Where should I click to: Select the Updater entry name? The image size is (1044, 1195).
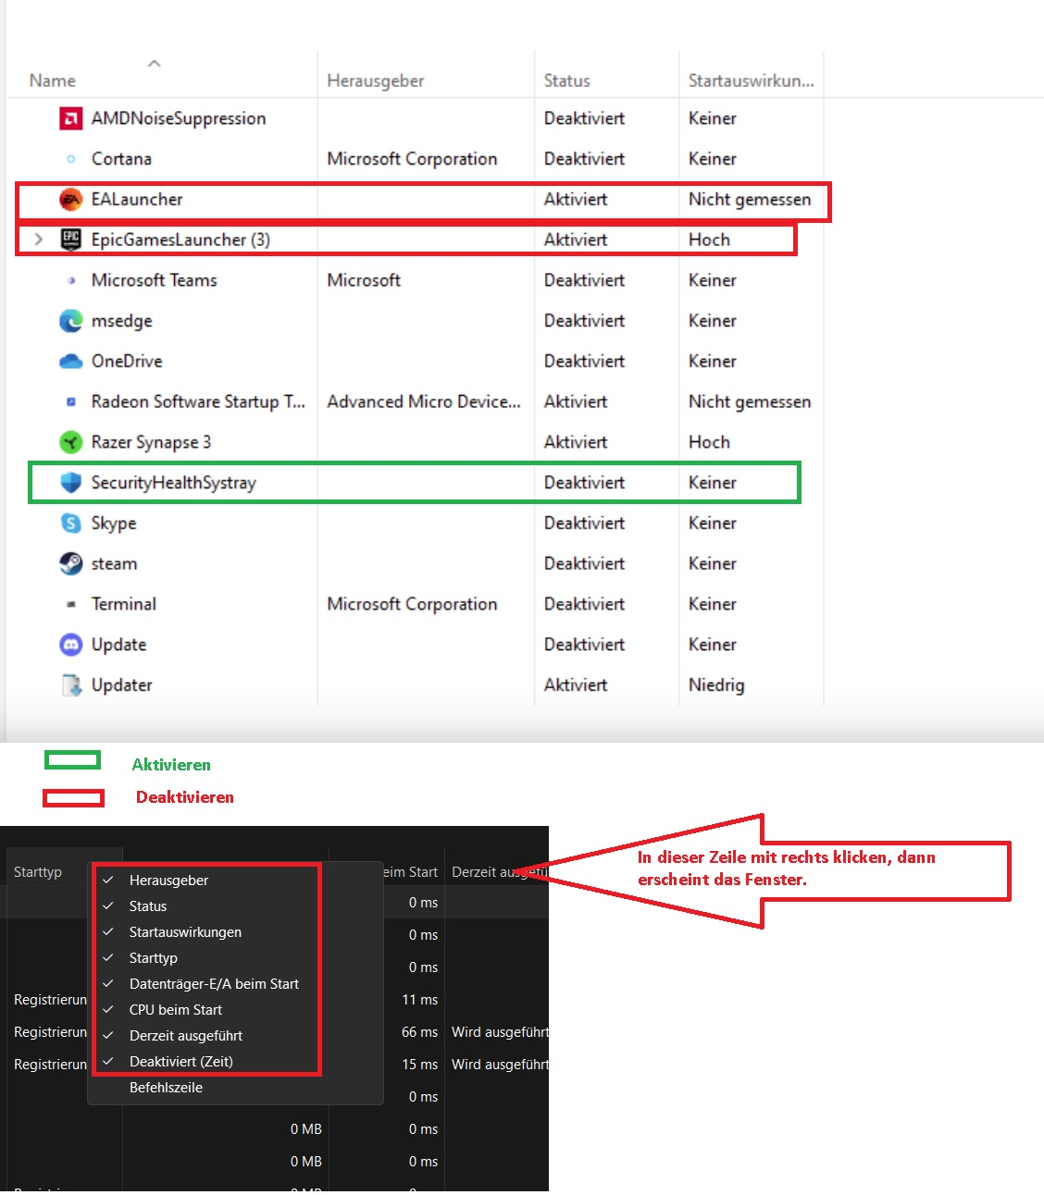(x=121, y=685)
